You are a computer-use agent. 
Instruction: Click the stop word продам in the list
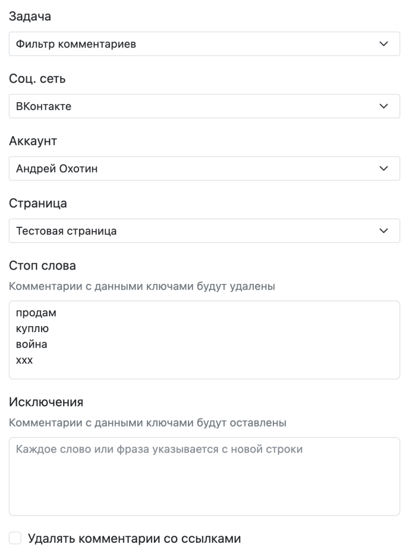coord(36,313)
